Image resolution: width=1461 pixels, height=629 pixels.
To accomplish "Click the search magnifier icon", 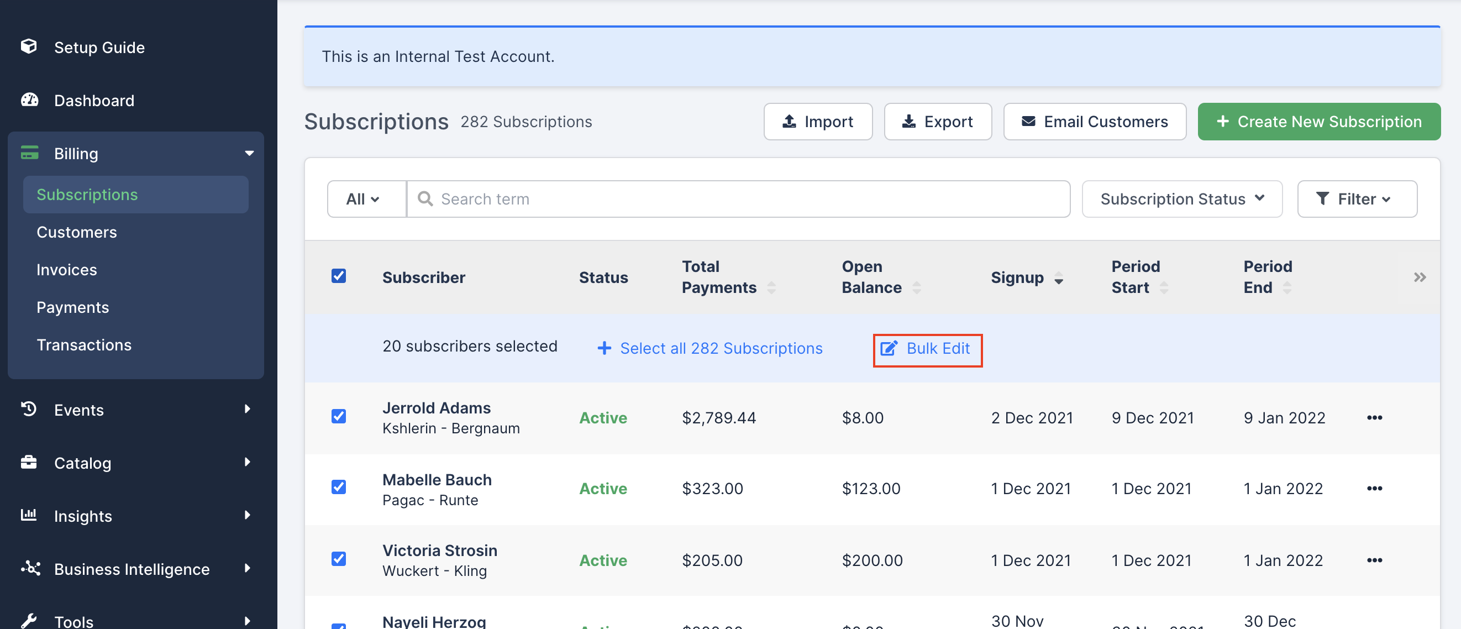I will [x=425, y=198].
